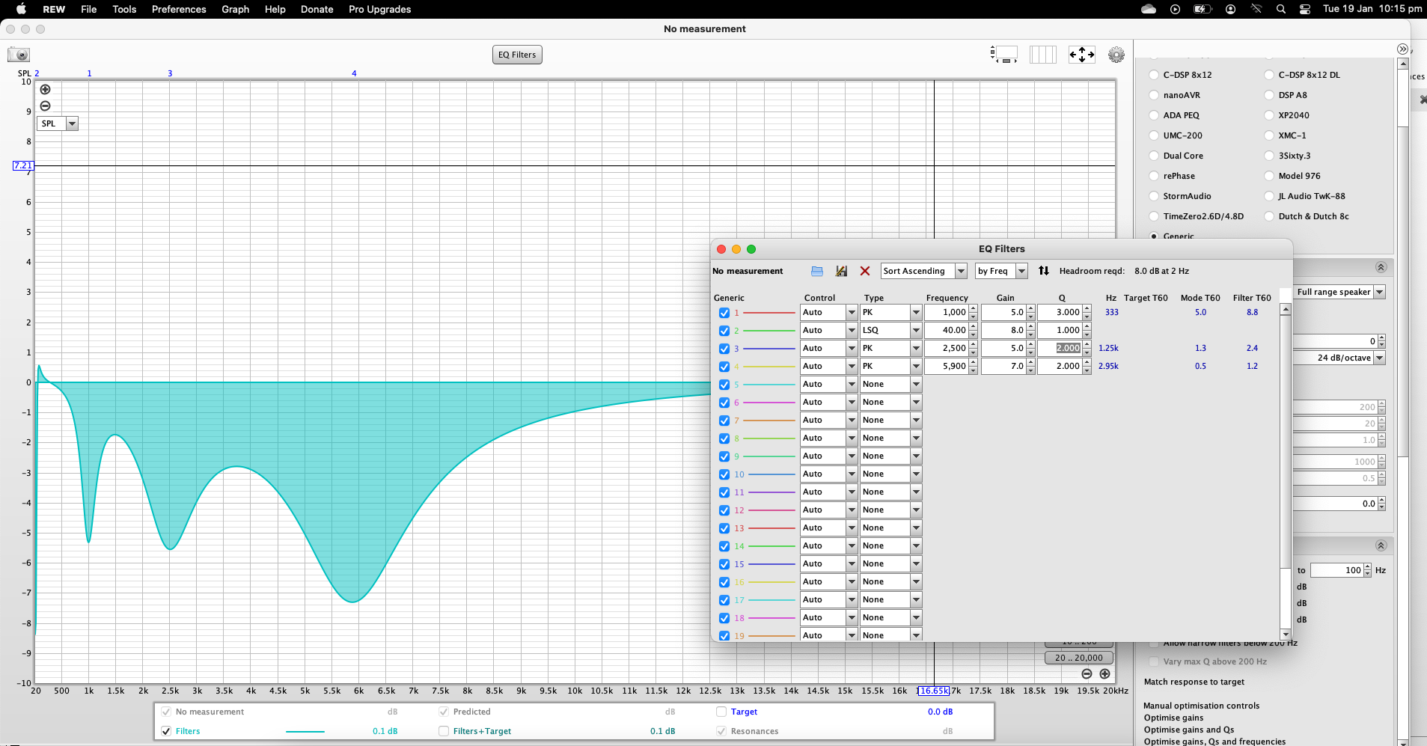Click the match range upper limit 100 Hz field

(1337, 570)
